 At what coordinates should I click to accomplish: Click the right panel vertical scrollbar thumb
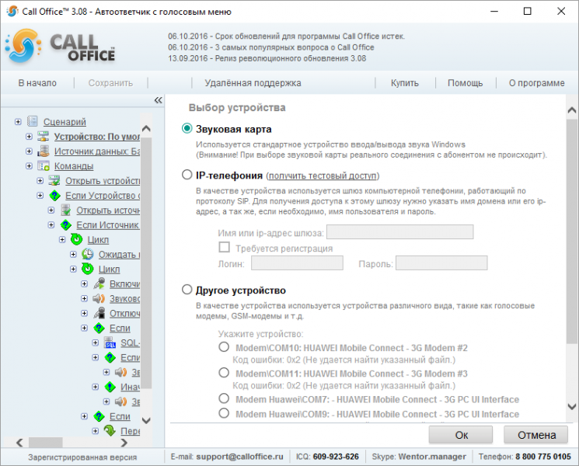(572, 231)
